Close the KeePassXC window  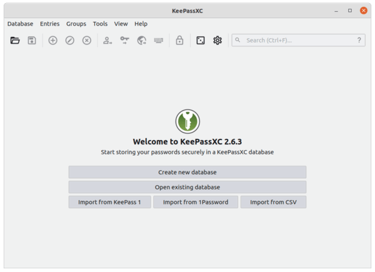364,11
